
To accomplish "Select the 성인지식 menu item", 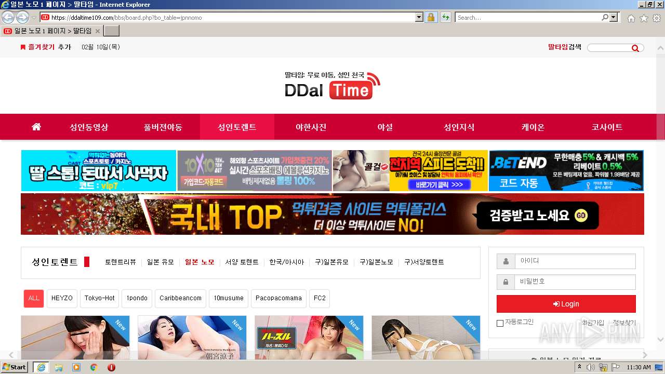I will (459, 127).
